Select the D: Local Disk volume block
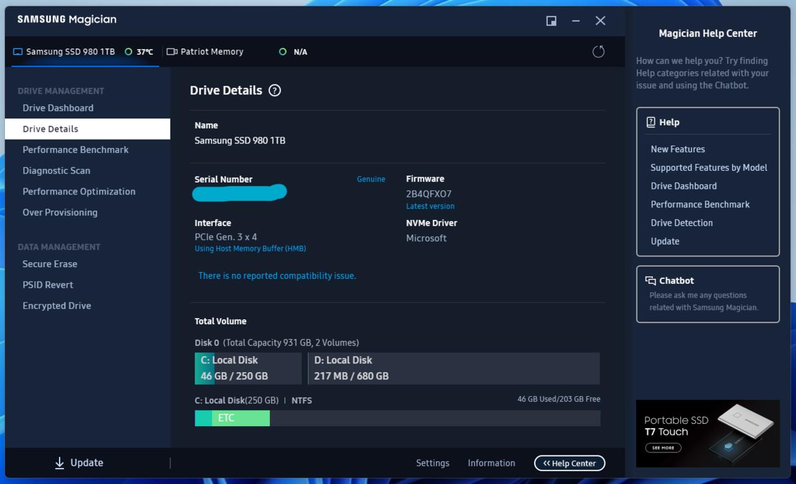796x484 pixels. pyautogui.click(x=454, y=368)
